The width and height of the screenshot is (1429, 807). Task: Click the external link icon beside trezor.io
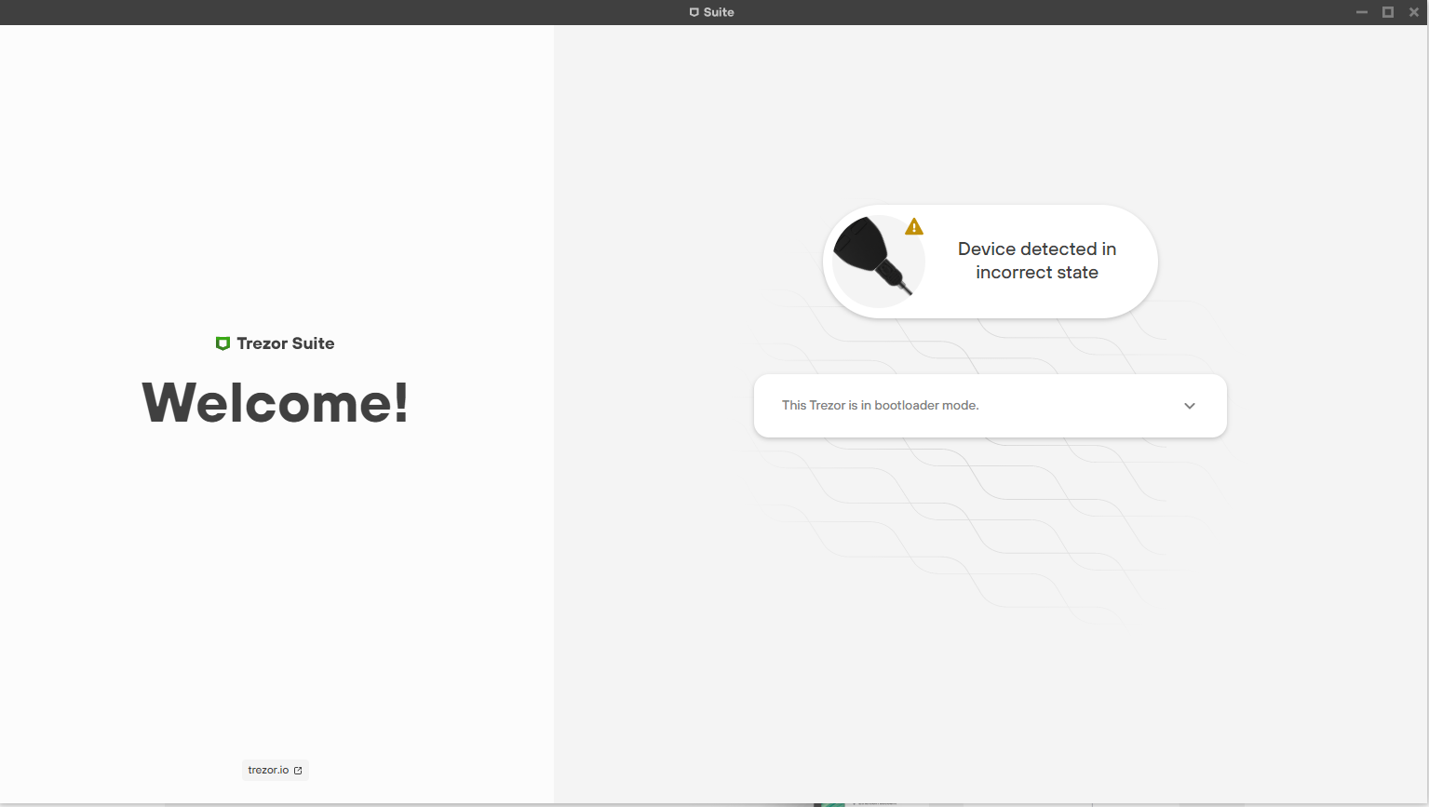tap(298, 771)
